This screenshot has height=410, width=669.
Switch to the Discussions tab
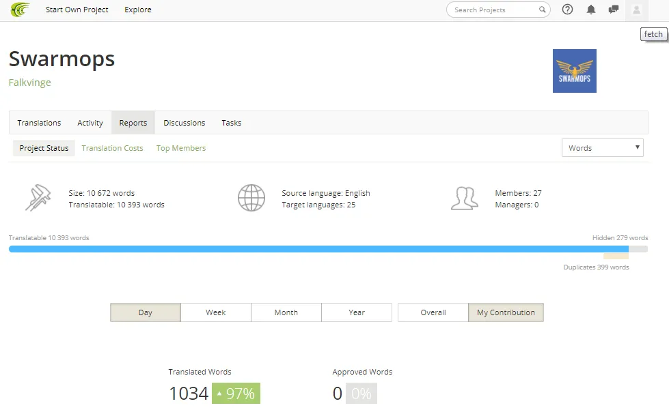(x=185, y=123)
